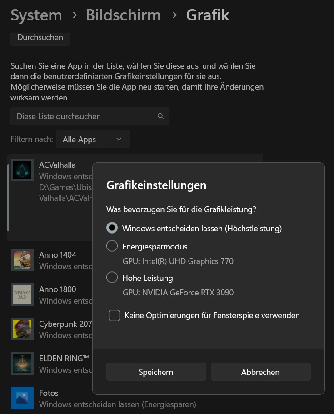This screenshot has width=334, height=414.
Task: Go to Bildschirm breadcrumb
Action: (x=123, y=15)
